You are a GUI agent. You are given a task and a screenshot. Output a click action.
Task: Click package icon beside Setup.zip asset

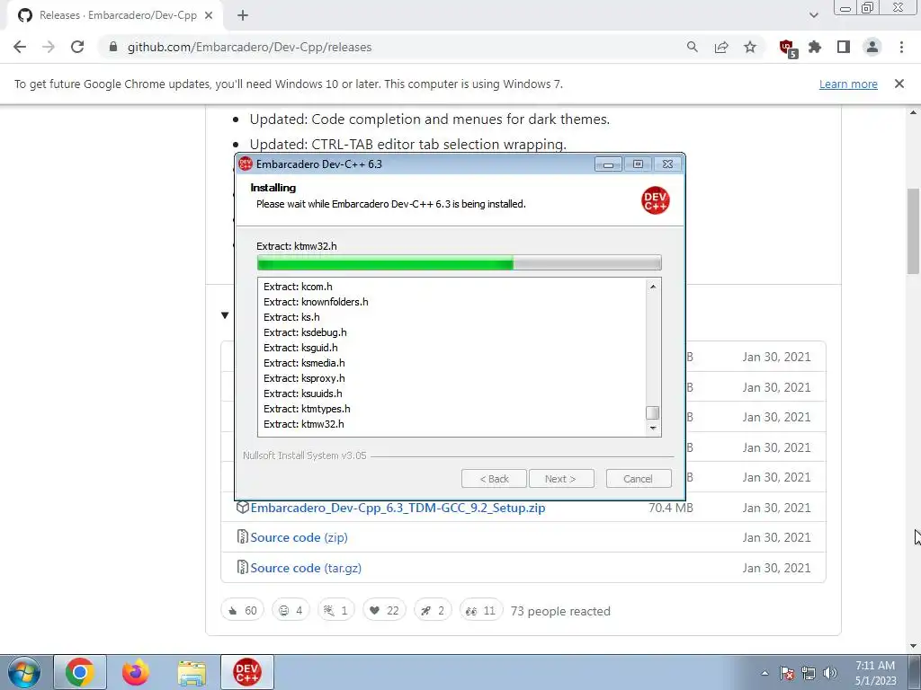pyautogui.click(x=242, y=508)
